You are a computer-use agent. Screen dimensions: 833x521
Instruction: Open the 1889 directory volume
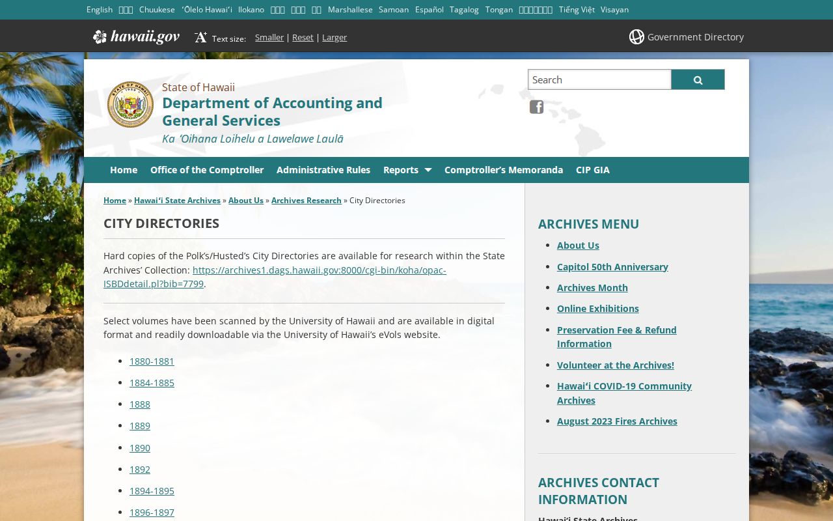click(x=140, y=426)
